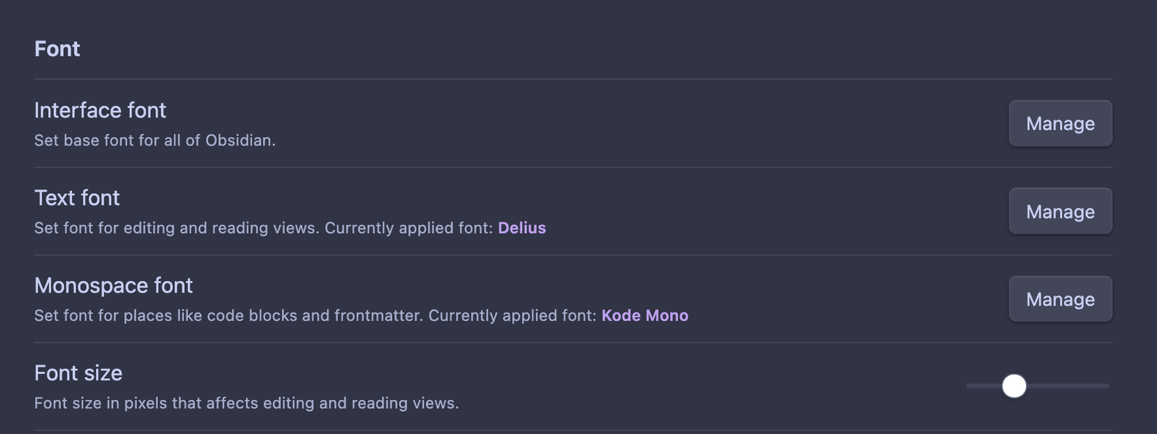Select the Font section heading

[x=57, y=49]
